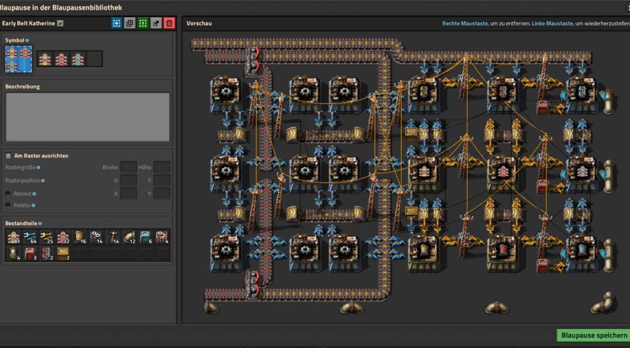Screen dimensions: 630x348
Task: Select the large blueprint symbol preview
Action: point(18,59)
